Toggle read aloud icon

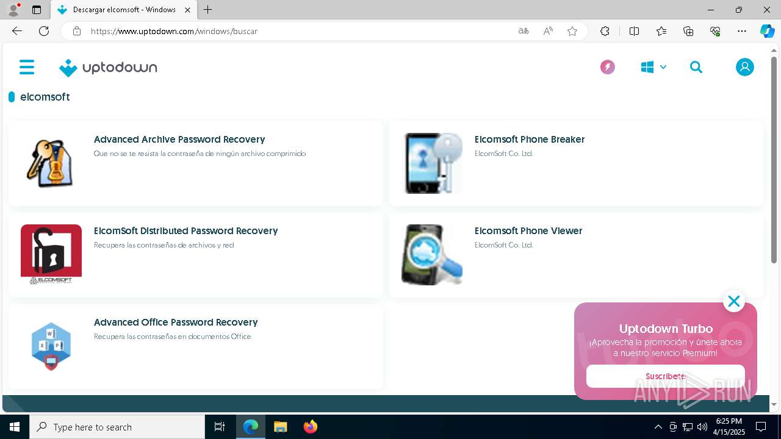(x=548, y=31)
